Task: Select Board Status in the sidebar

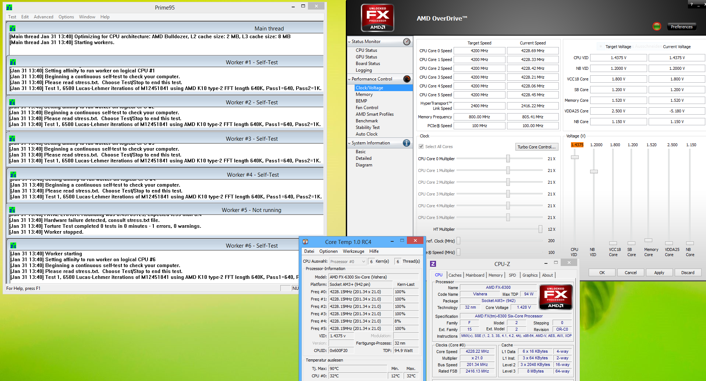Action: [x=368, y=64]
